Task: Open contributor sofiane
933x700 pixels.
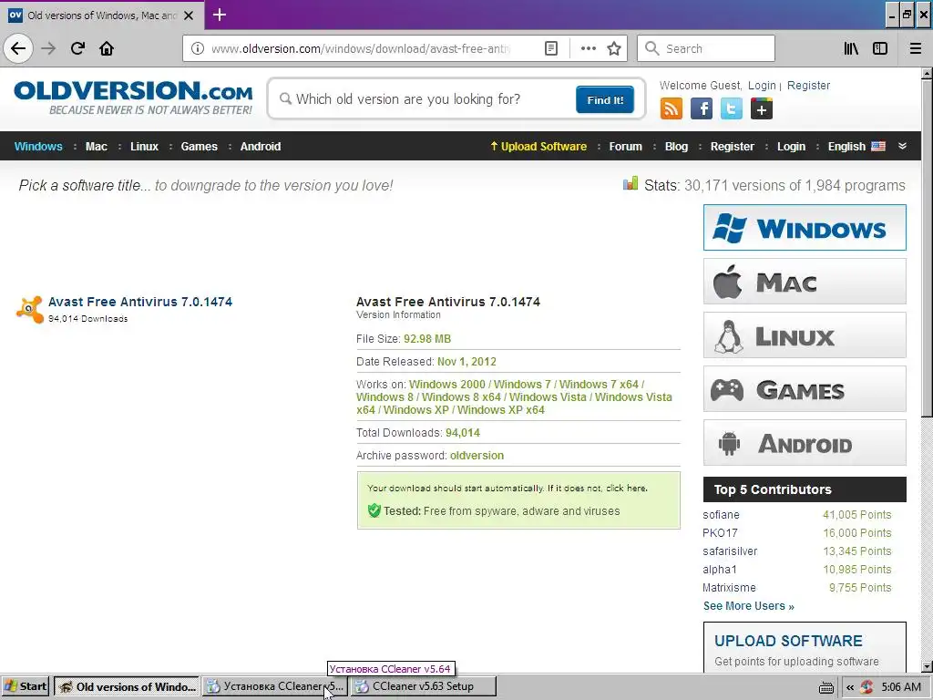Action: (721, 514)
